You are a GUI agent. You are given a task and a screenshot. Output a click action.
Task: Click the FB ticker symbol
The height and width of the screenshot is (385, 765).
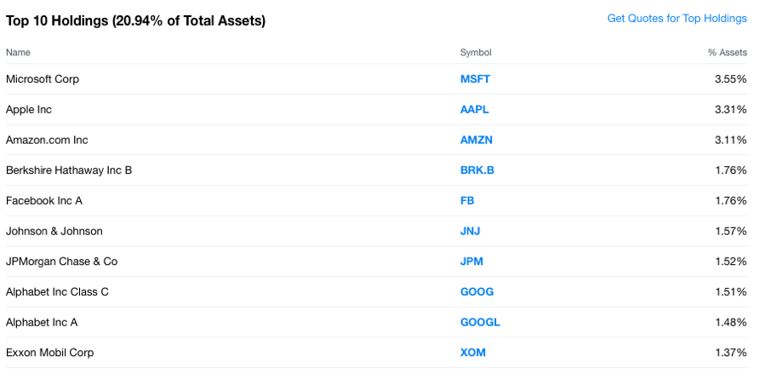(x=467, y=201)
